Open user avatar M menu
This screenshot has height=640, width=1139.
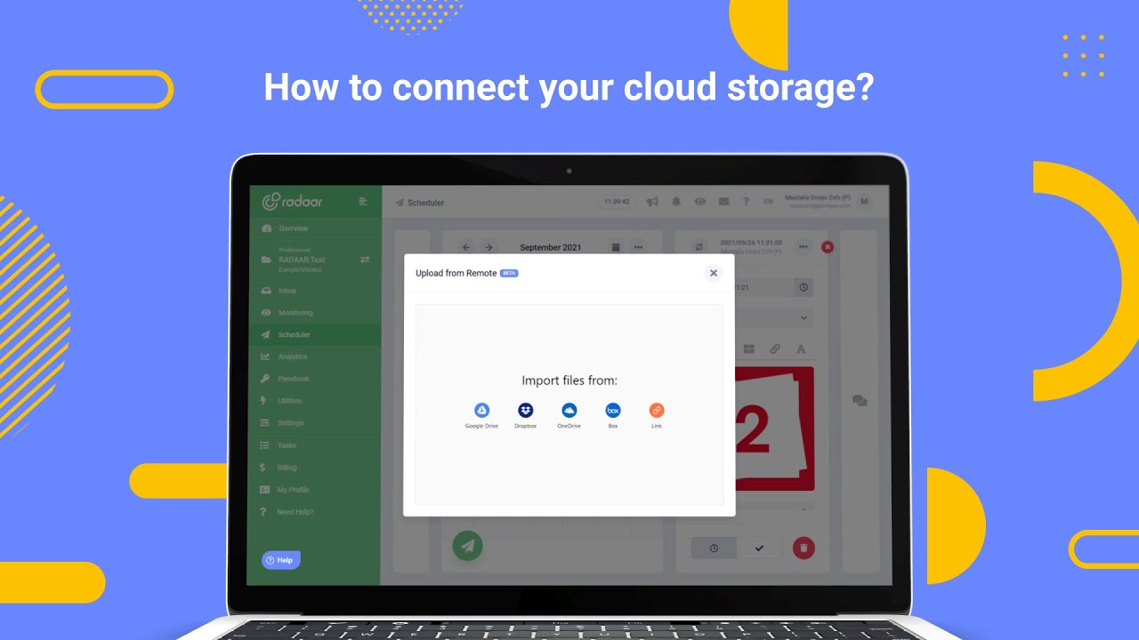tap(864, 201)
